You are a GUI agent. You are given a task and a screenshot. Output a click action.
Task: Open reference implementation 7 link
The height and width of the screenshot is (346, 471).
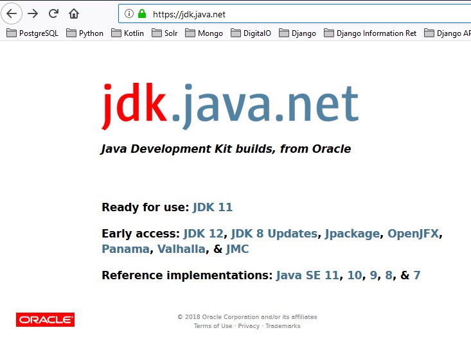[x=417, y=275]
